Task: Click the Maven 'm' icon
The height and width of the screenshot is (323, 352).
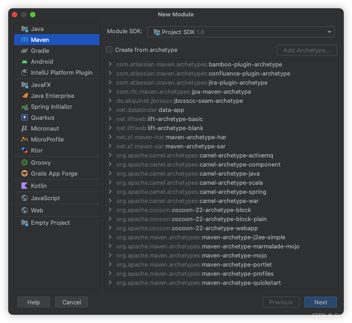Action: point(25,40)
